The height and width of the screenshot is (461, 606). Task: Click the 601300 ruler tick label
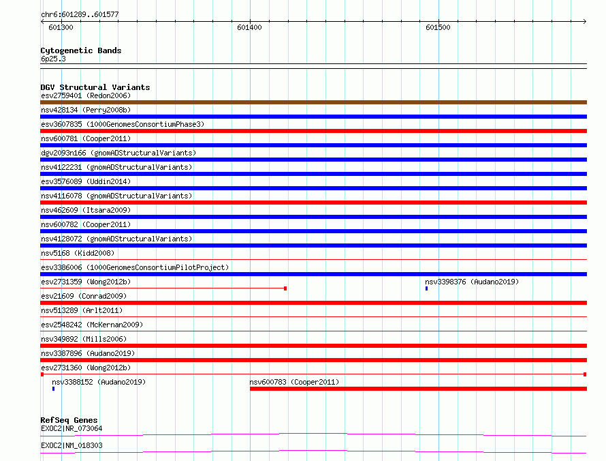[x=61, y=27]
